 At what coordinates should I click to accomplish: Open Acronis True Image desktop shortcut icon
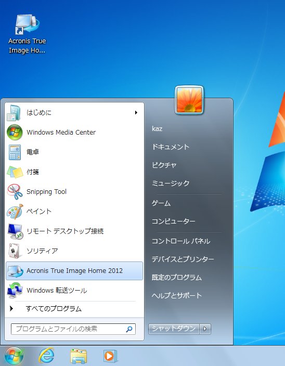27,25
